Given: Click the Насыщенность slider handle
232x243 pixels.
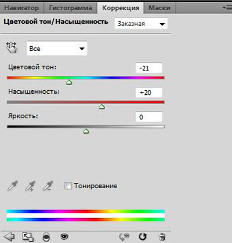Looking at the screenshot, I should [101, 106].
